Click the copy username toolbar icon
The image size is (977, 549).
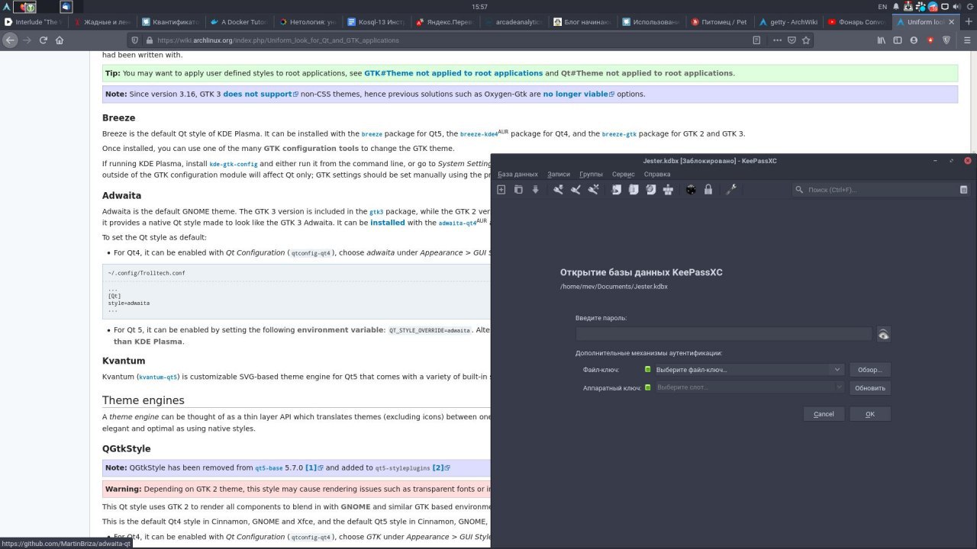pos(616,190)
